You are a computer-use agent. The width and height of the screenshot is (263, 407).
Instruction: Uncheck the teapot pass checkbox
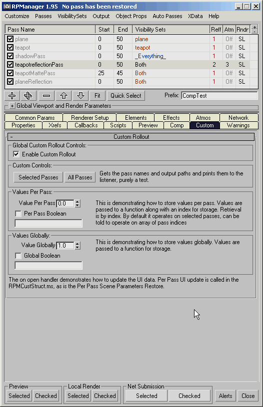[x=10, y=48]
